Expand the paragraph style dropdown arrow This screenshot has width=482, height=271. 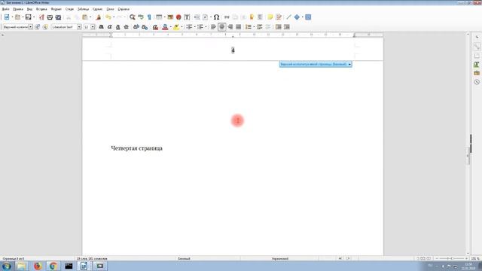(x=30, y=27)
